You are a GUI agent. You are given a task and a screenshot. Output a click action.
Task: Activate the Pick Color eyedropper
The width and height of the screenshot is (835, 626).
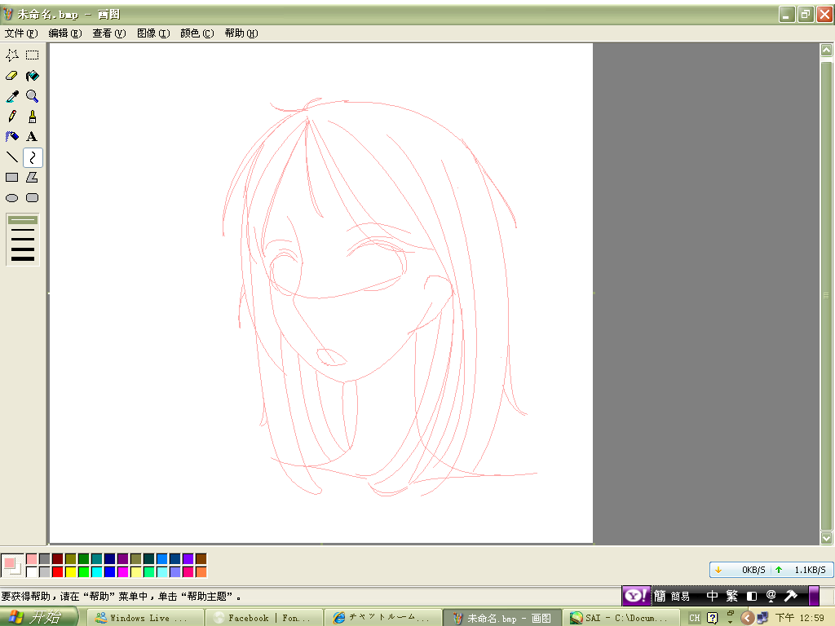click(x=11, y=96)
